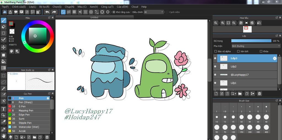Enable circle snap guide
The height and width of the screenshot is (140, 282).
tap(91, 12)
